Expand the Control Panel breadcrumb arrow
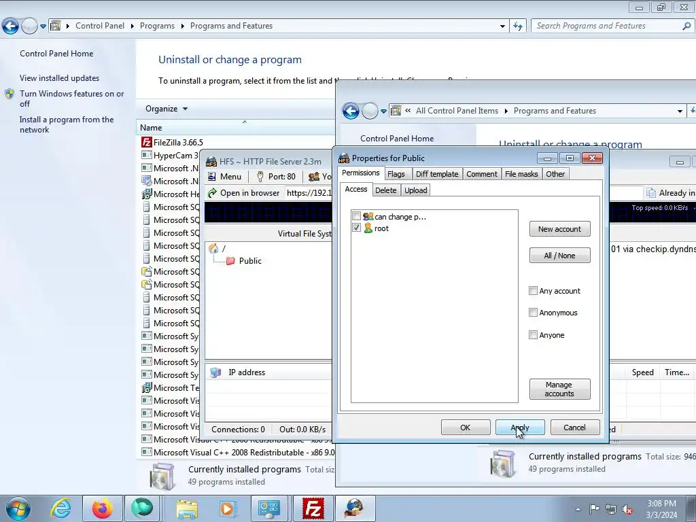The height and width of the screenshot is (522, 696). point(133,27)
